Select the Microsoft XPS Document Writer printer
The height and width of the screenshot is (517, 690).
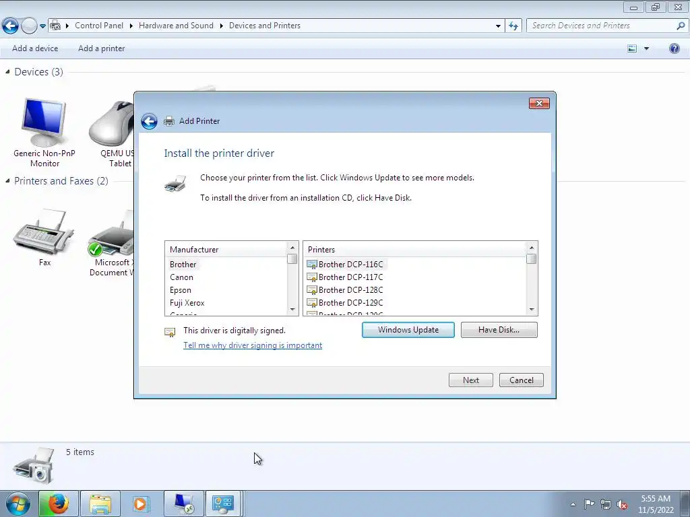point(111,243)
